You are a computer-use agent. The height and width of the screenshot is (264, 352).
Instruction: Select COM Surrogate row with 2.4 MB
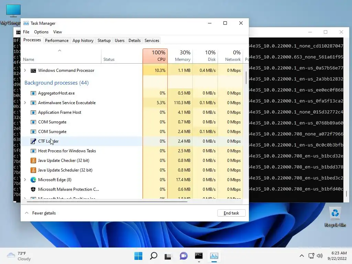pyautogui.click(x=132, y=132)
